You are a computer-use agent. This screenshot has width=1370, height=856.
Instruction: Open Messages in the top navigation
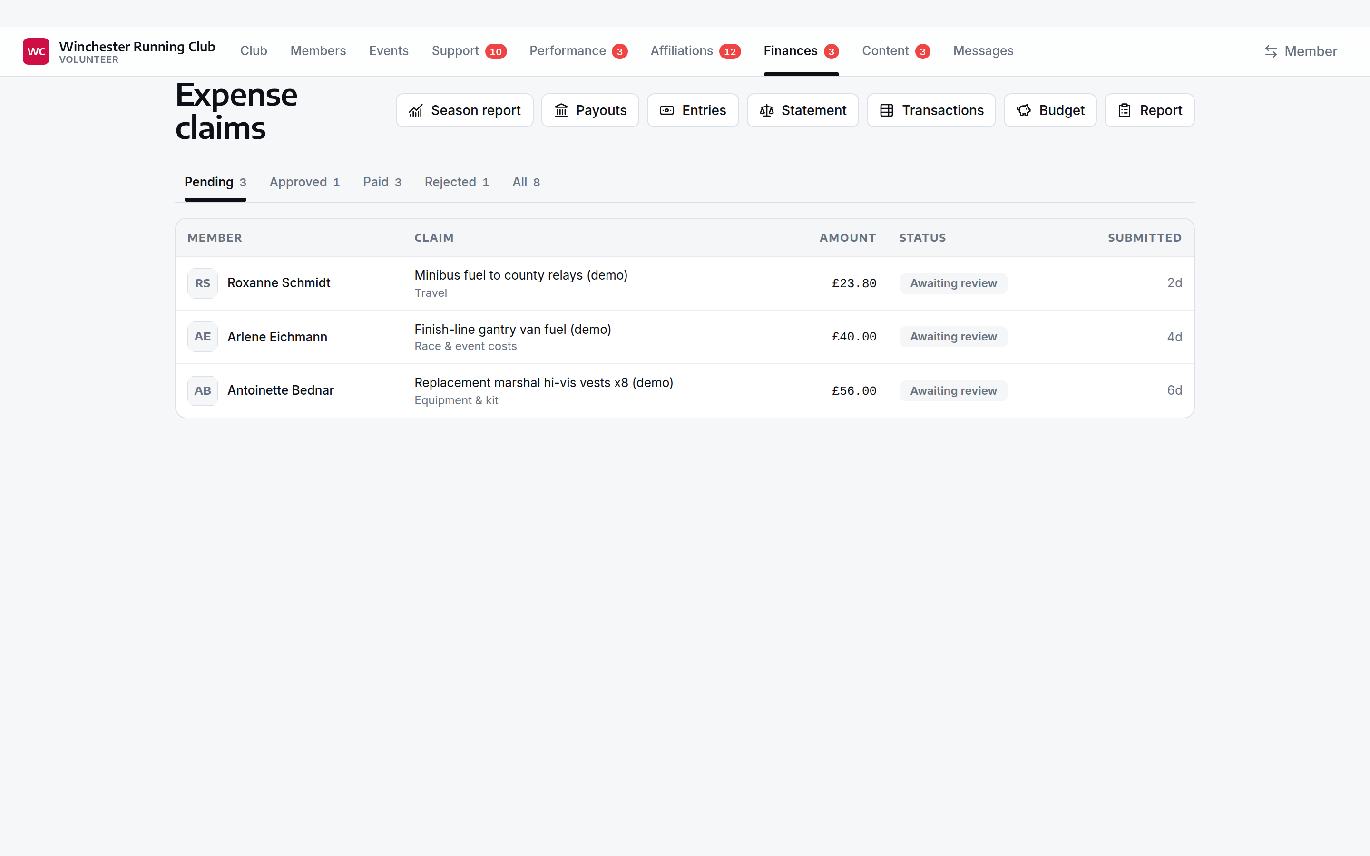pos(983,51)
